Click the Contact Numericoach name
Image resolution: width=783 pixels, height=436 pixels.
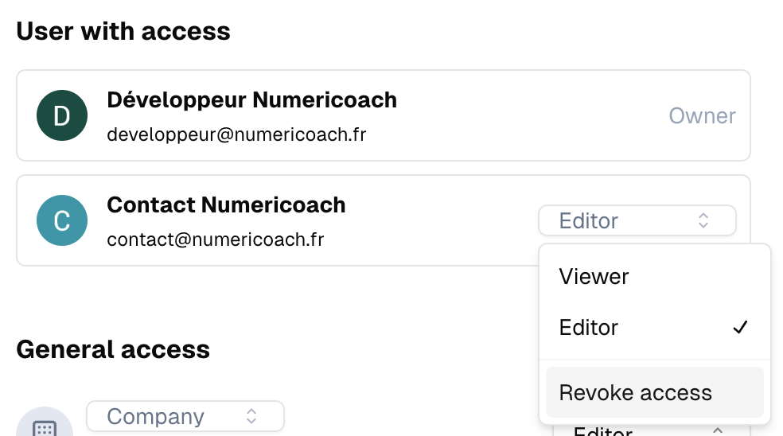226,204
